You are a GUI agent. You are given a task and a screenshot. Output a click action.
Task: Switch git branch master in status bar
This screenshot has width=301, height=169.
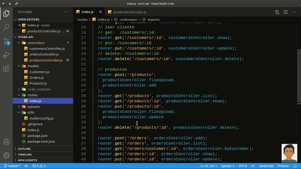pyautogui.click(x=12, y=166)
